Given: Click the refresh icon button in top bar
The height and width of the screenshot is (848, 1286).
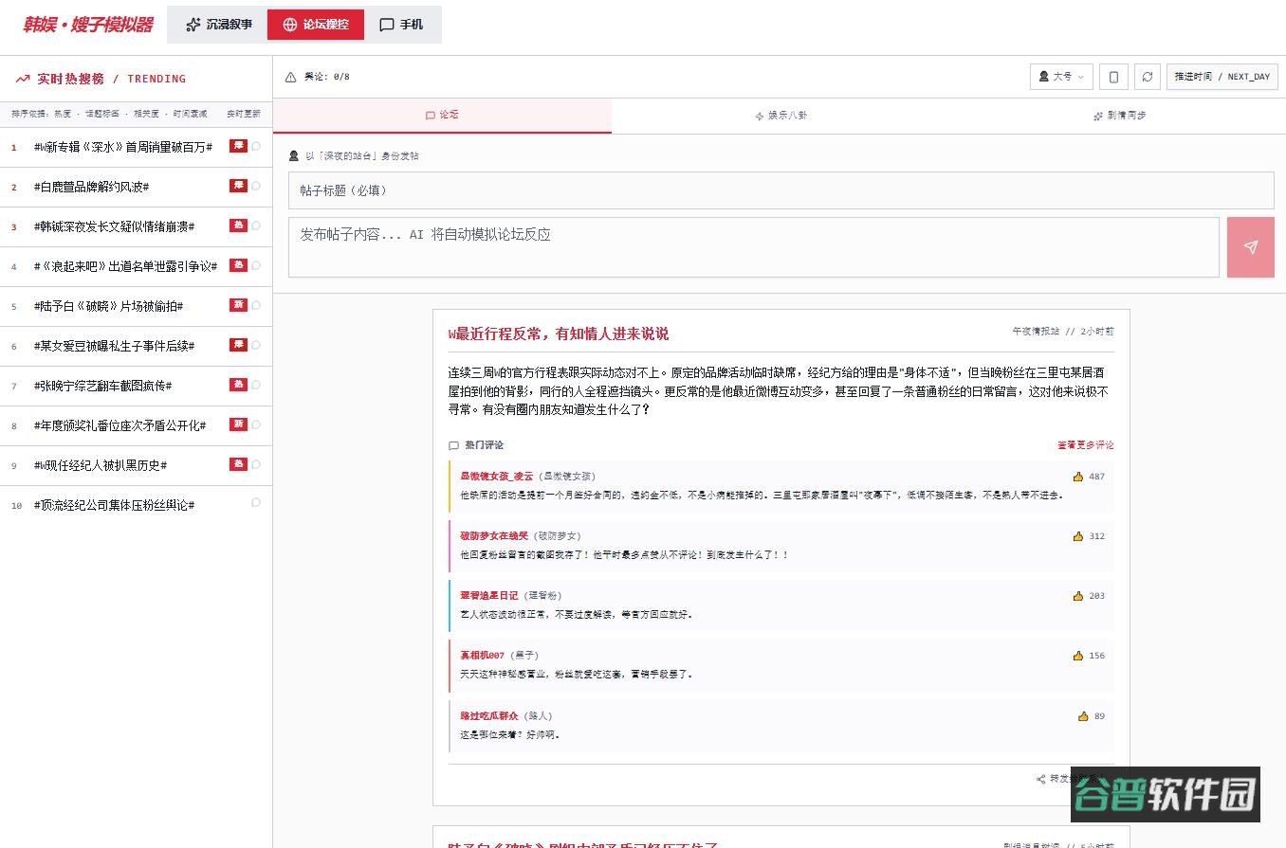Looking at the screenshot, I should (1148, 77).
